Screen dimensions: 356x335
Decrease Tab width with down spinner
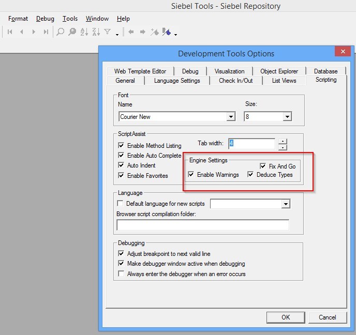click(283, 147)
